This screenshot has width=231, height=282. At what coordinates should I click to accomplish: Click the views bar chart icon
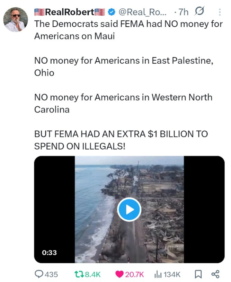[158, 274]
